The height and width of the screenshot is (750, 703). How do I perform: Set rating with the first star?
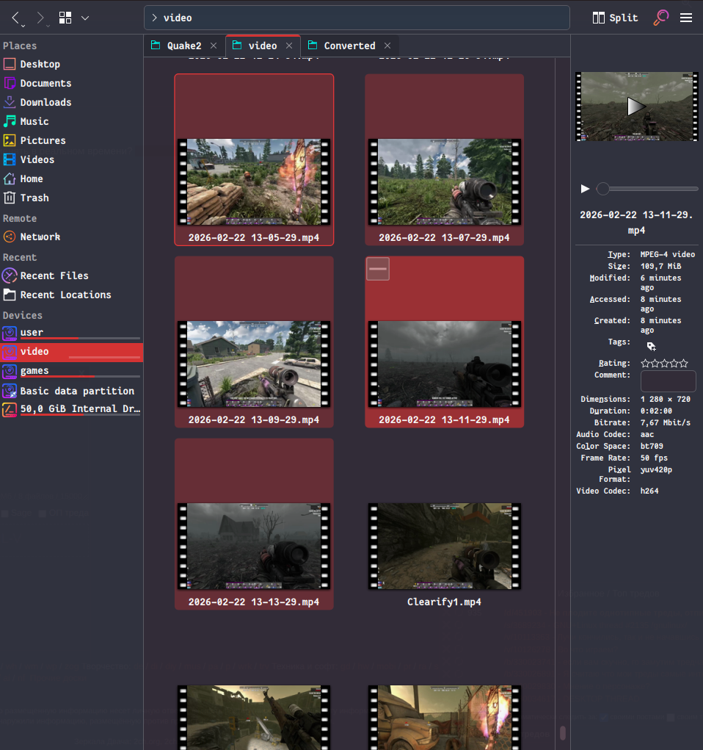click(x=646, y=363)
